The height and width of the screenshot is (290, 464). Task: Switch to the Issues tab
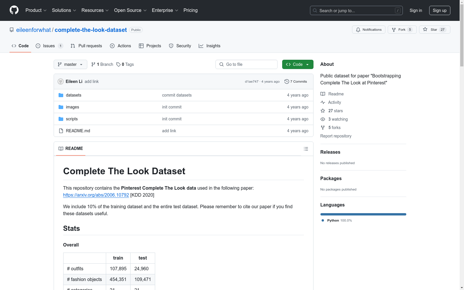49,46
